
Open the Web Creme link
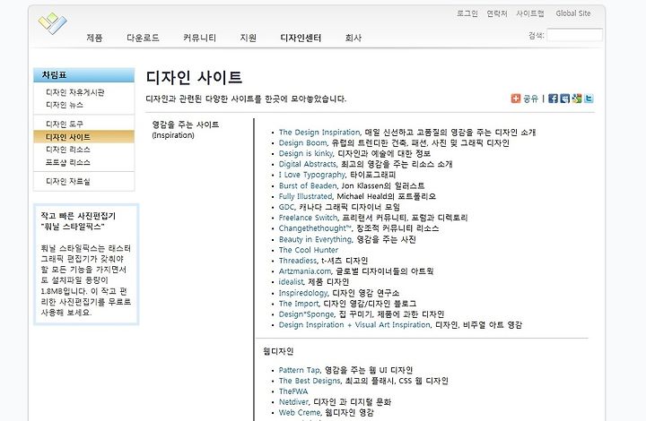[x=300, y=413]
